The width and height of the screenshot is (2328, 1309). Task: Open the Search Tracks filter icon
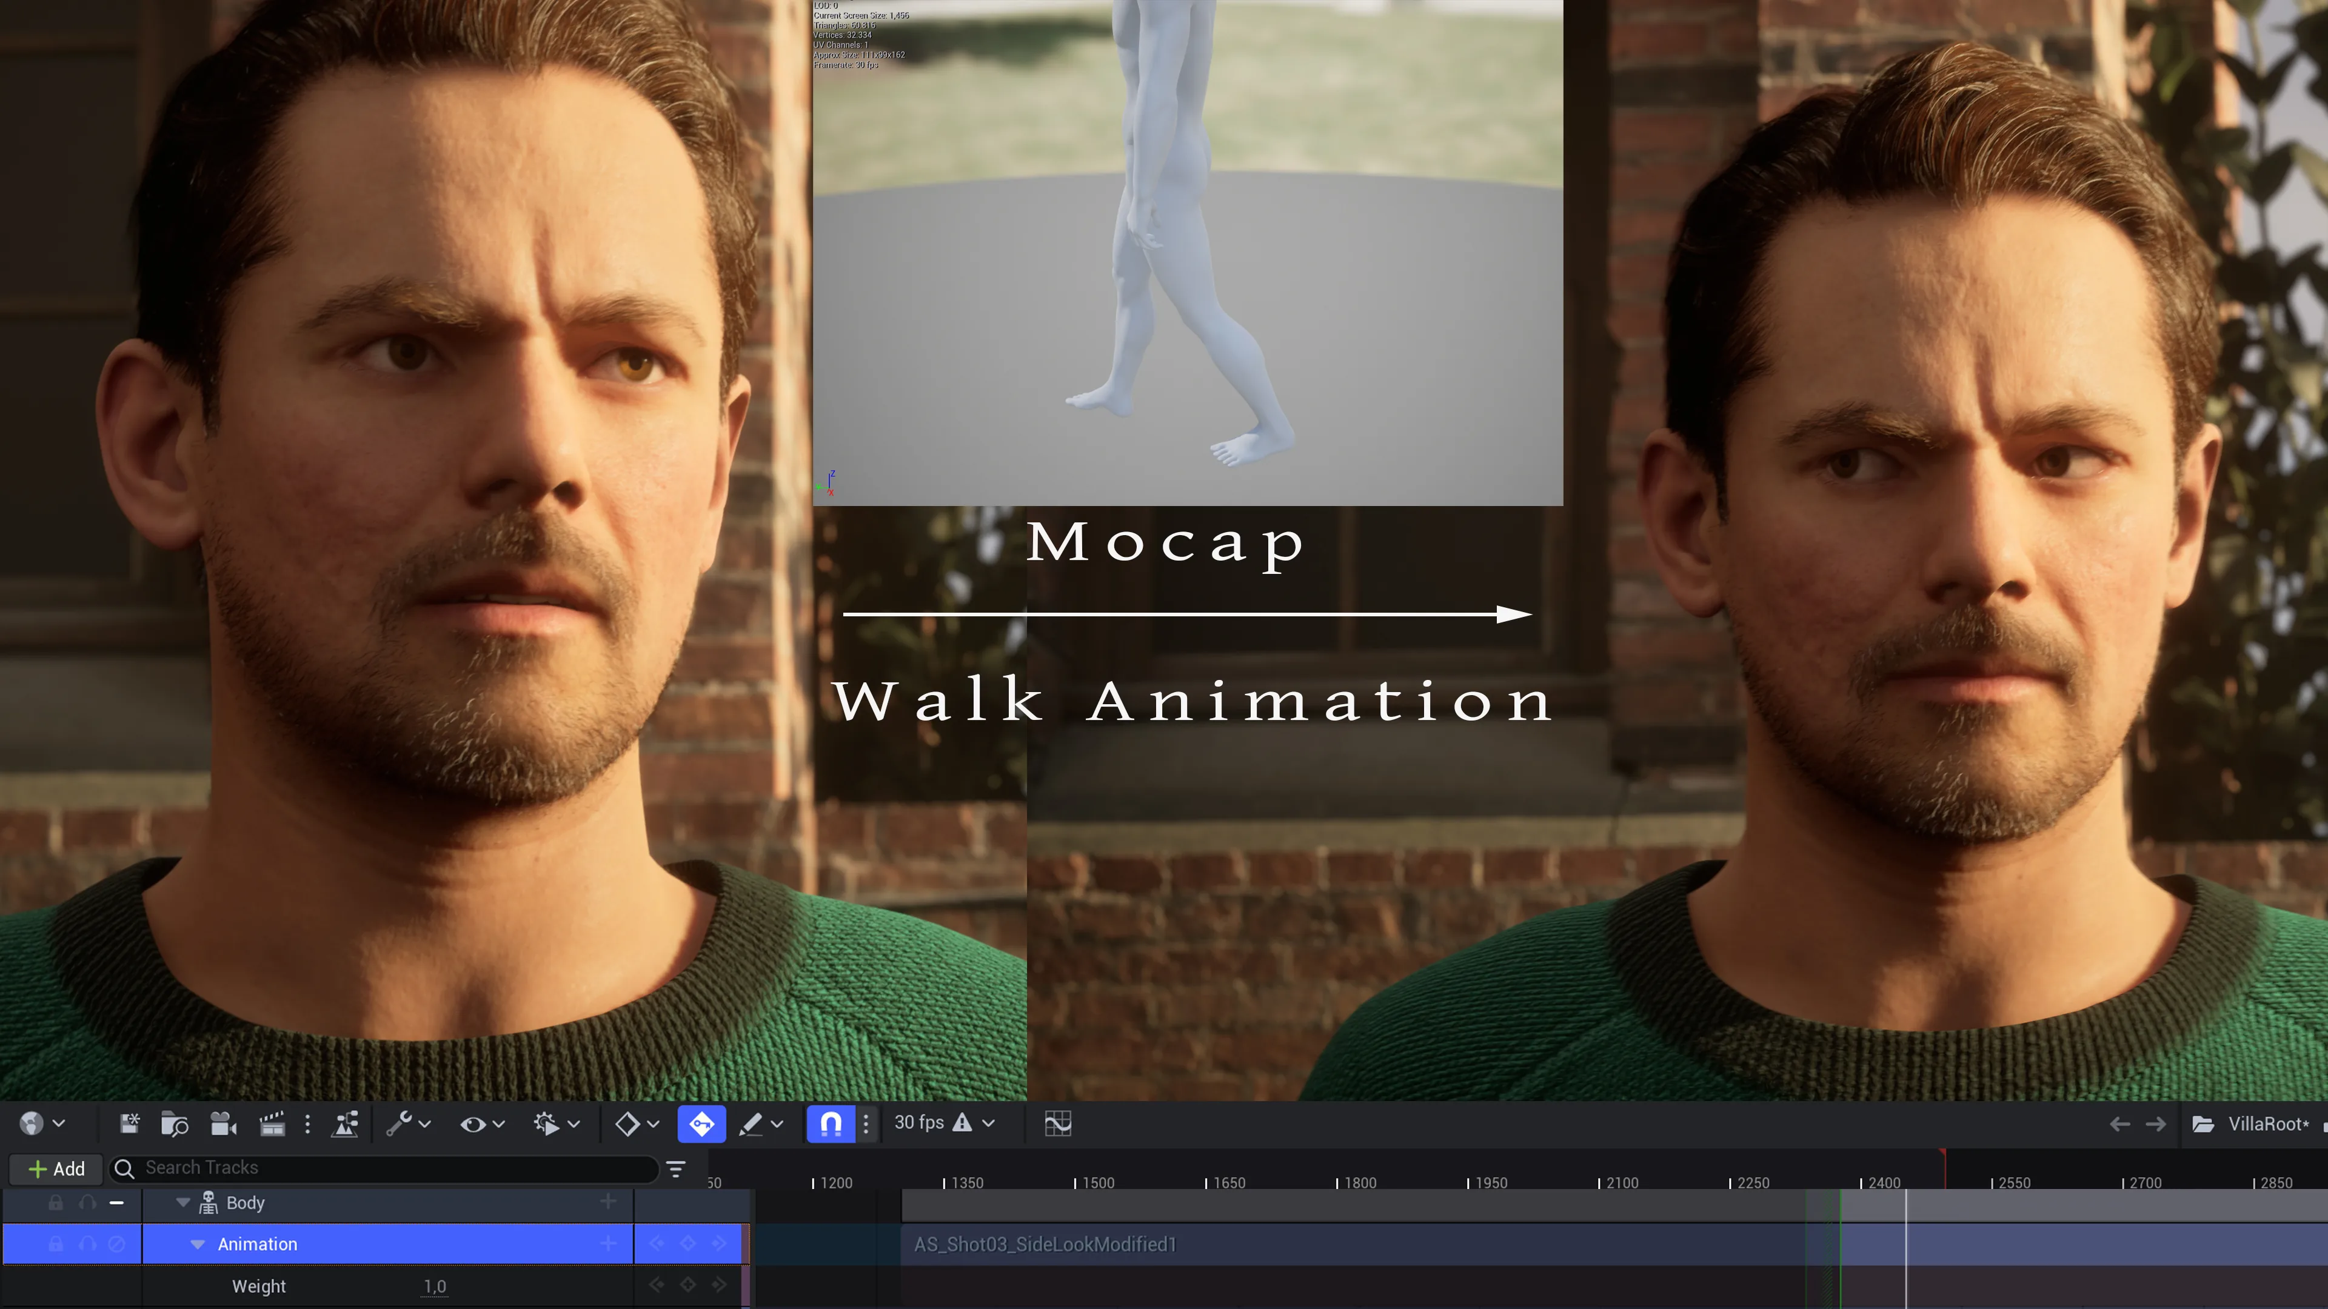point(676,1169)
